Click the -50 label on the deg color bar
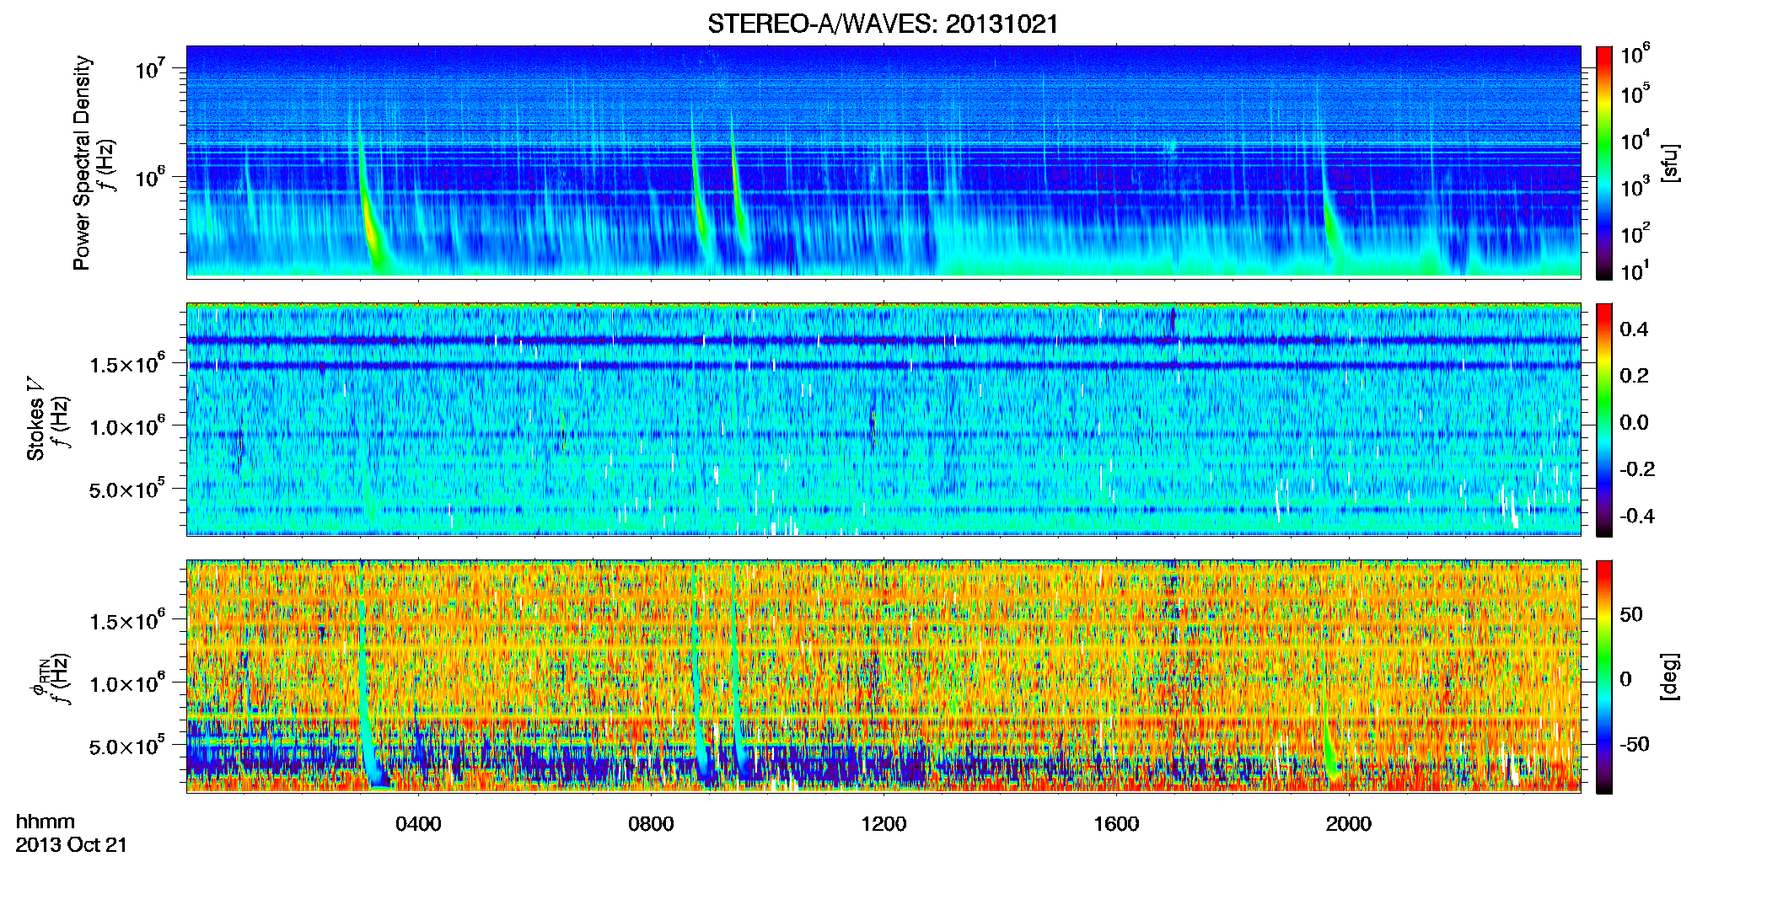The width and height of the screenshot is (1767, 910). click(x=1635, y=745)
